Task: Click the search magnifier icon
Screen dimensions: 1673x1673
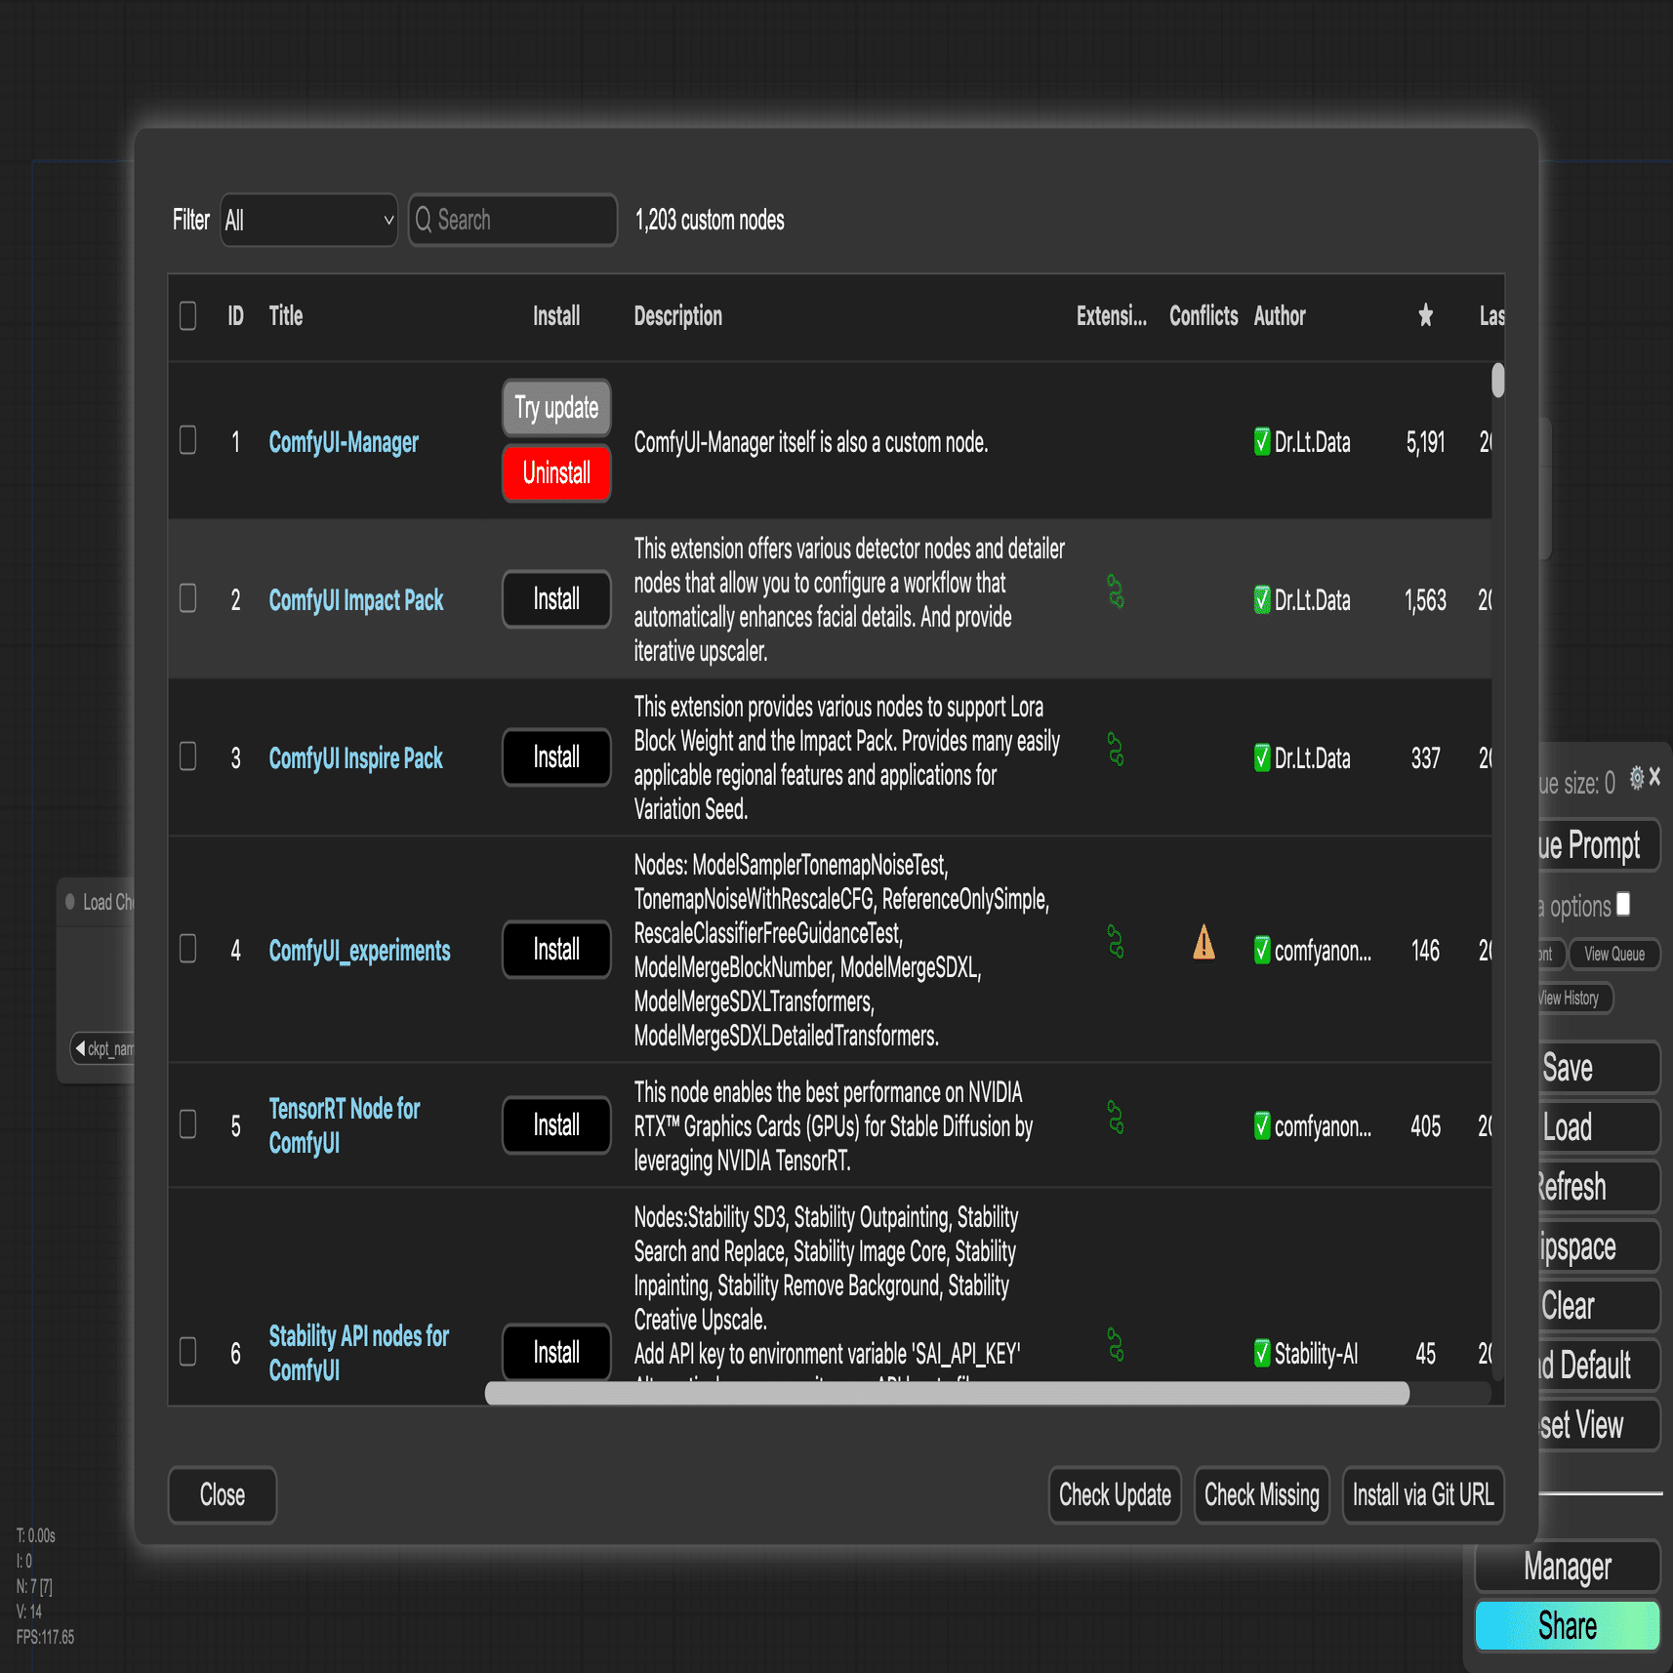Action: [x=424, y=220]
